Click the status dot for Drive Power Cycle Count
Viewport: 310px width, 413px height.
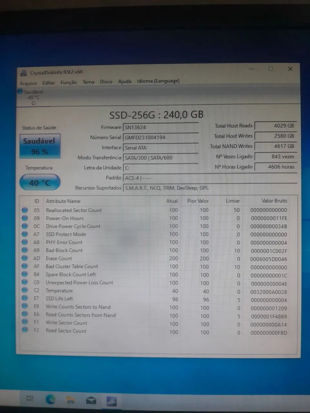coord(25,226)
